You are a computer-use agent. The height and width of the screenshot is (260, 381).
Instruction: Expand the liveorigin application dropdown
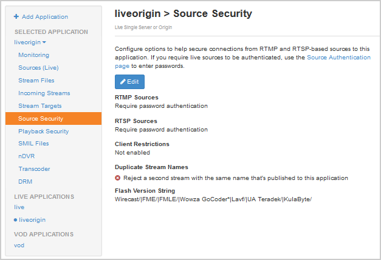click(x=30, y=42)
